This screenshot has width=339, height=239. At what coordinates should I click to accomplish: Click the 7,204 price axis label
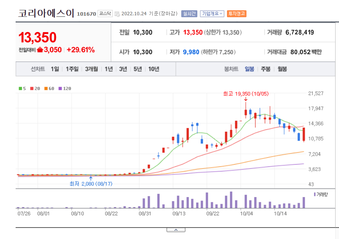point(314,154)
